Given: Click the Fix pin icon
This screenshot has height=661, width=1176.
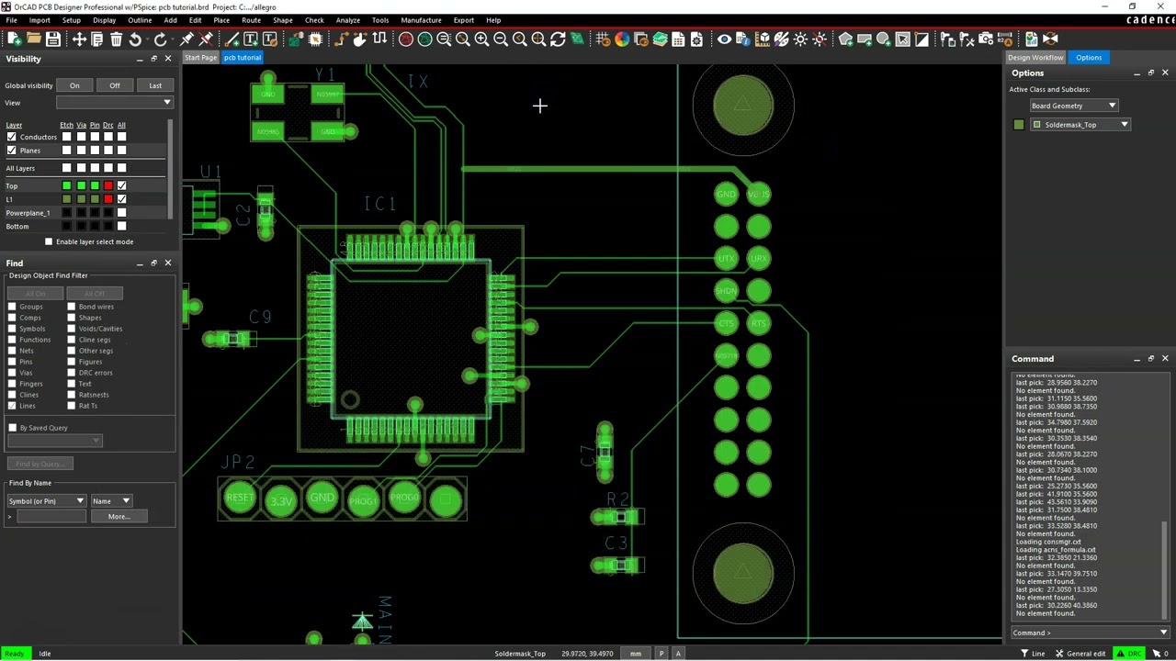Looking at the screenshot, I should point(187,39).
